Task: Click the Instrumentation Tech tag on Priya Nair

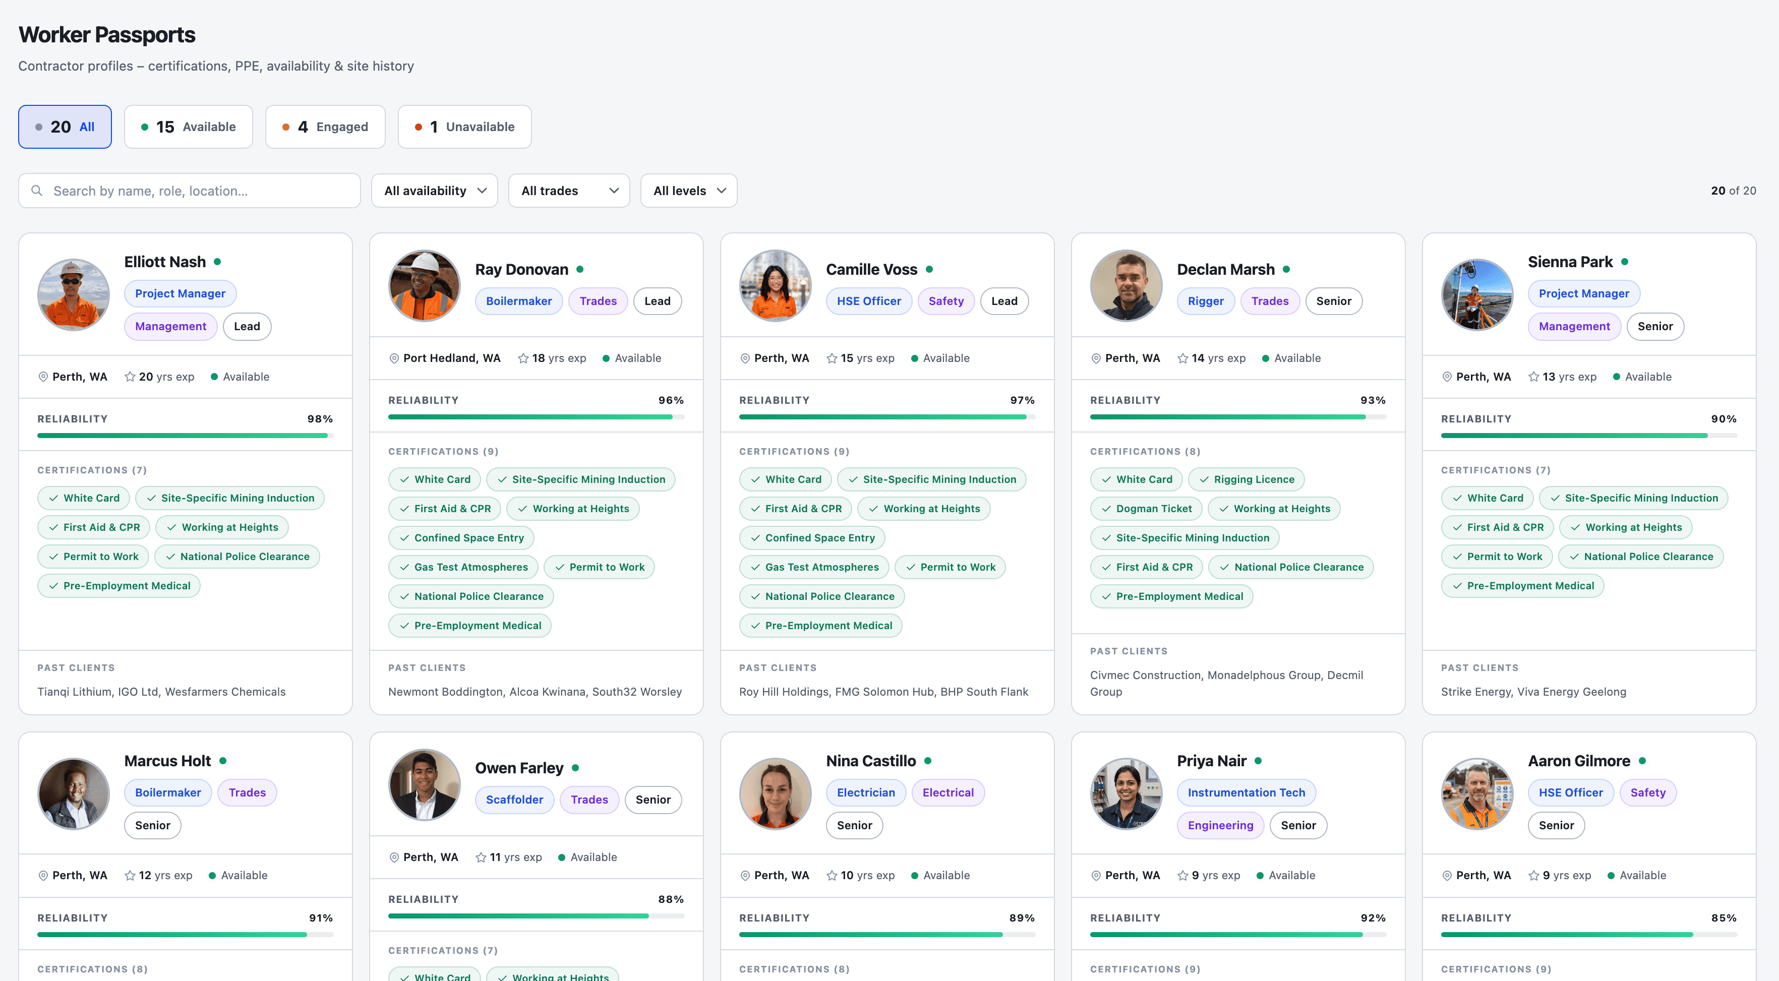Action: [1246, 792]
